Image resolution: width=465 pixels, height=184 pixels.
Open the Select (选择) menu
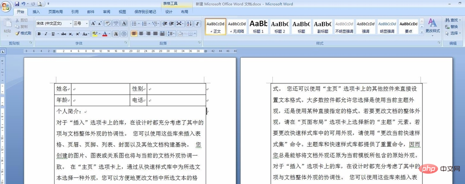(453, 33)
